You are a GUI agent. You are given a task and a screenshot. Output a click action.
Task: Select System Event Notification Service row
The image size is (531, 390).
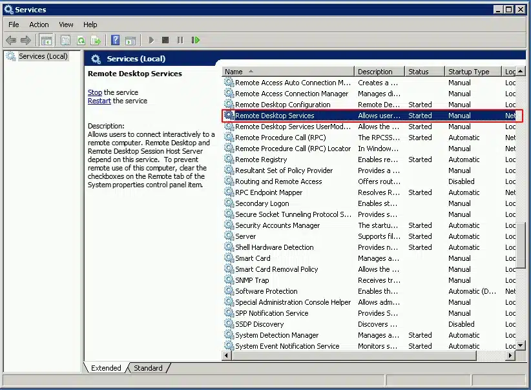(x=370, y=346)
